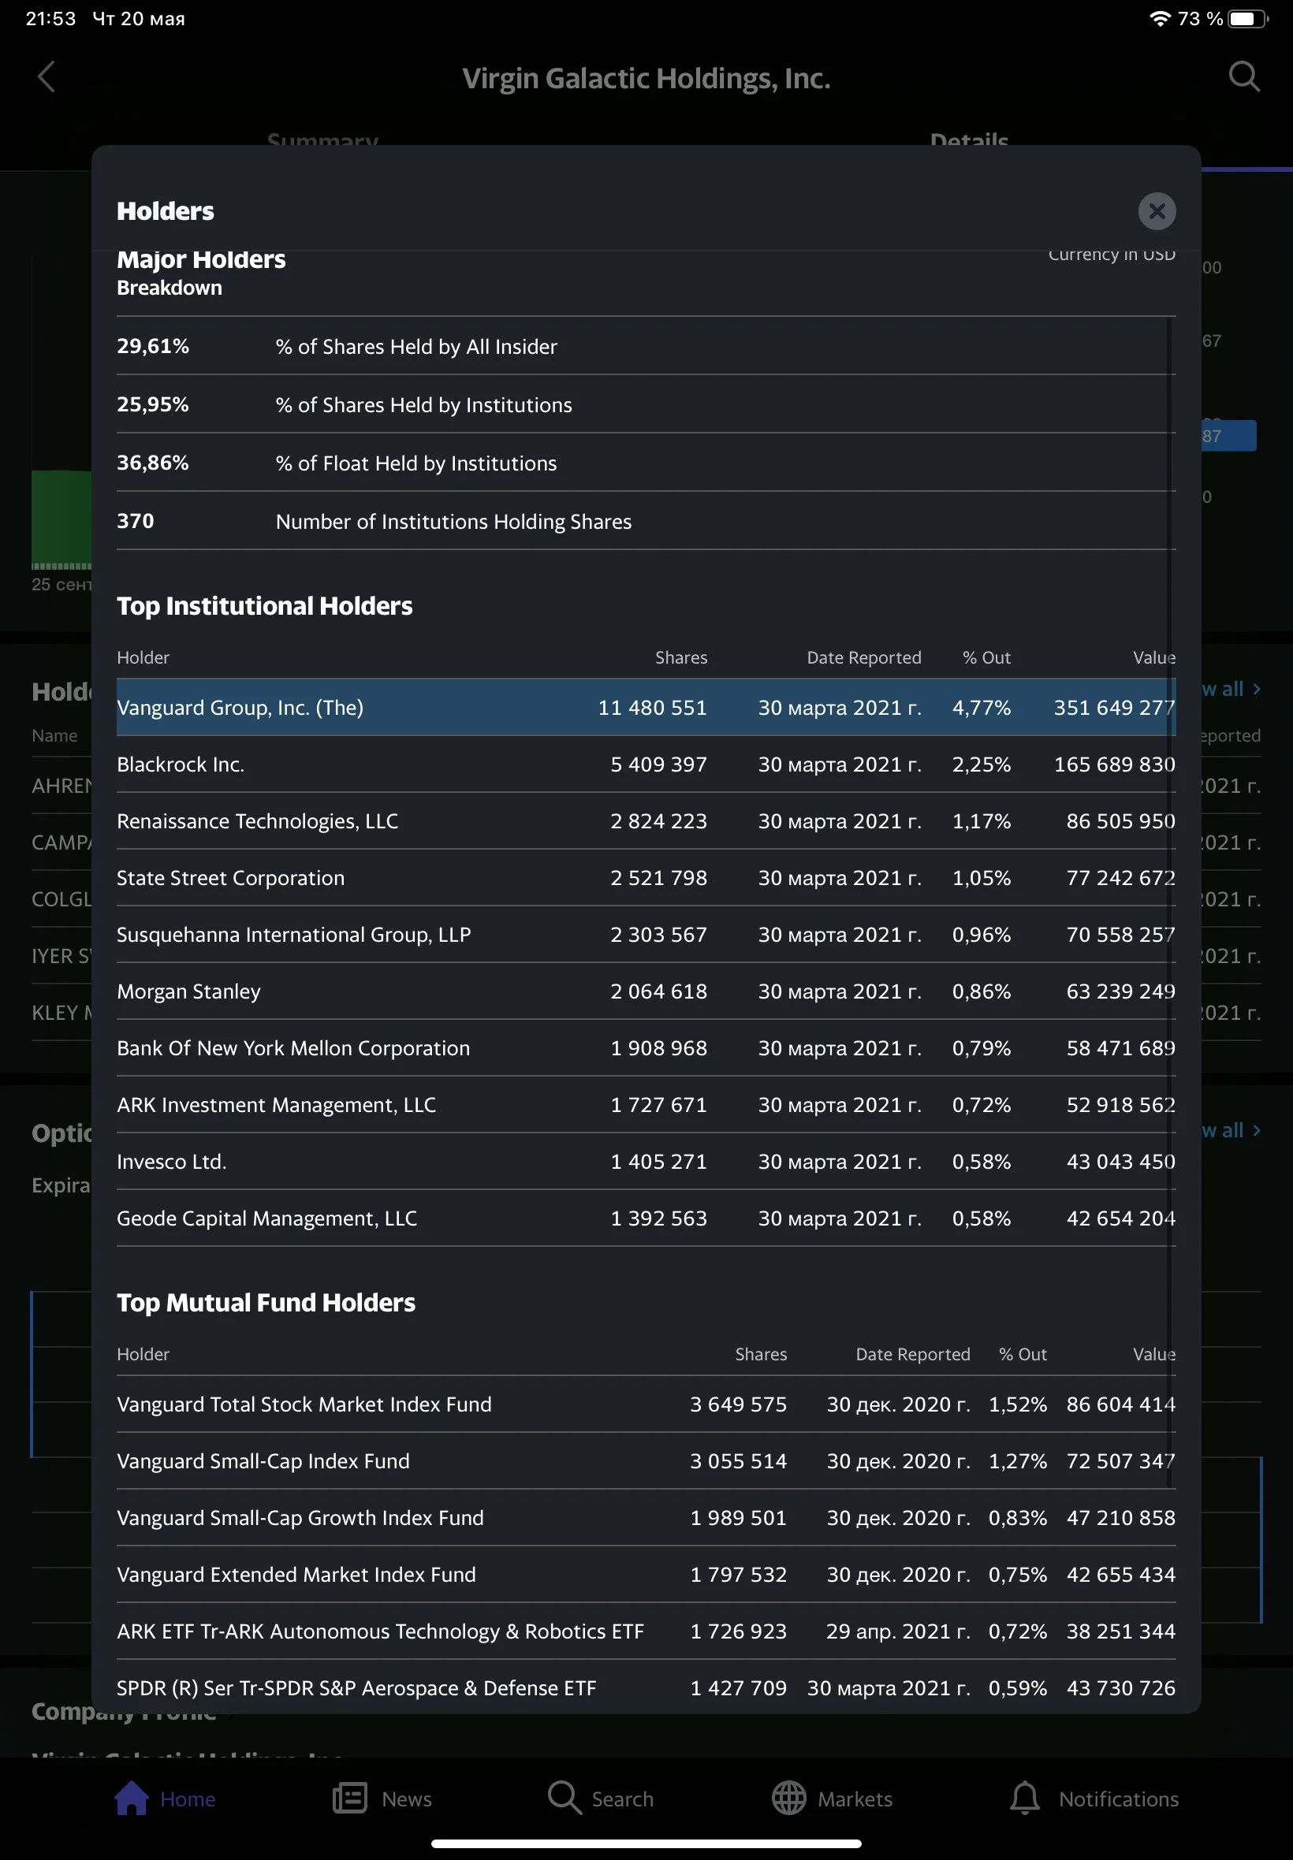Screen dimensions: 1293x1860
Task: Tap '% of Shares Held by All Insider'
Action: (x=416, y=347)
